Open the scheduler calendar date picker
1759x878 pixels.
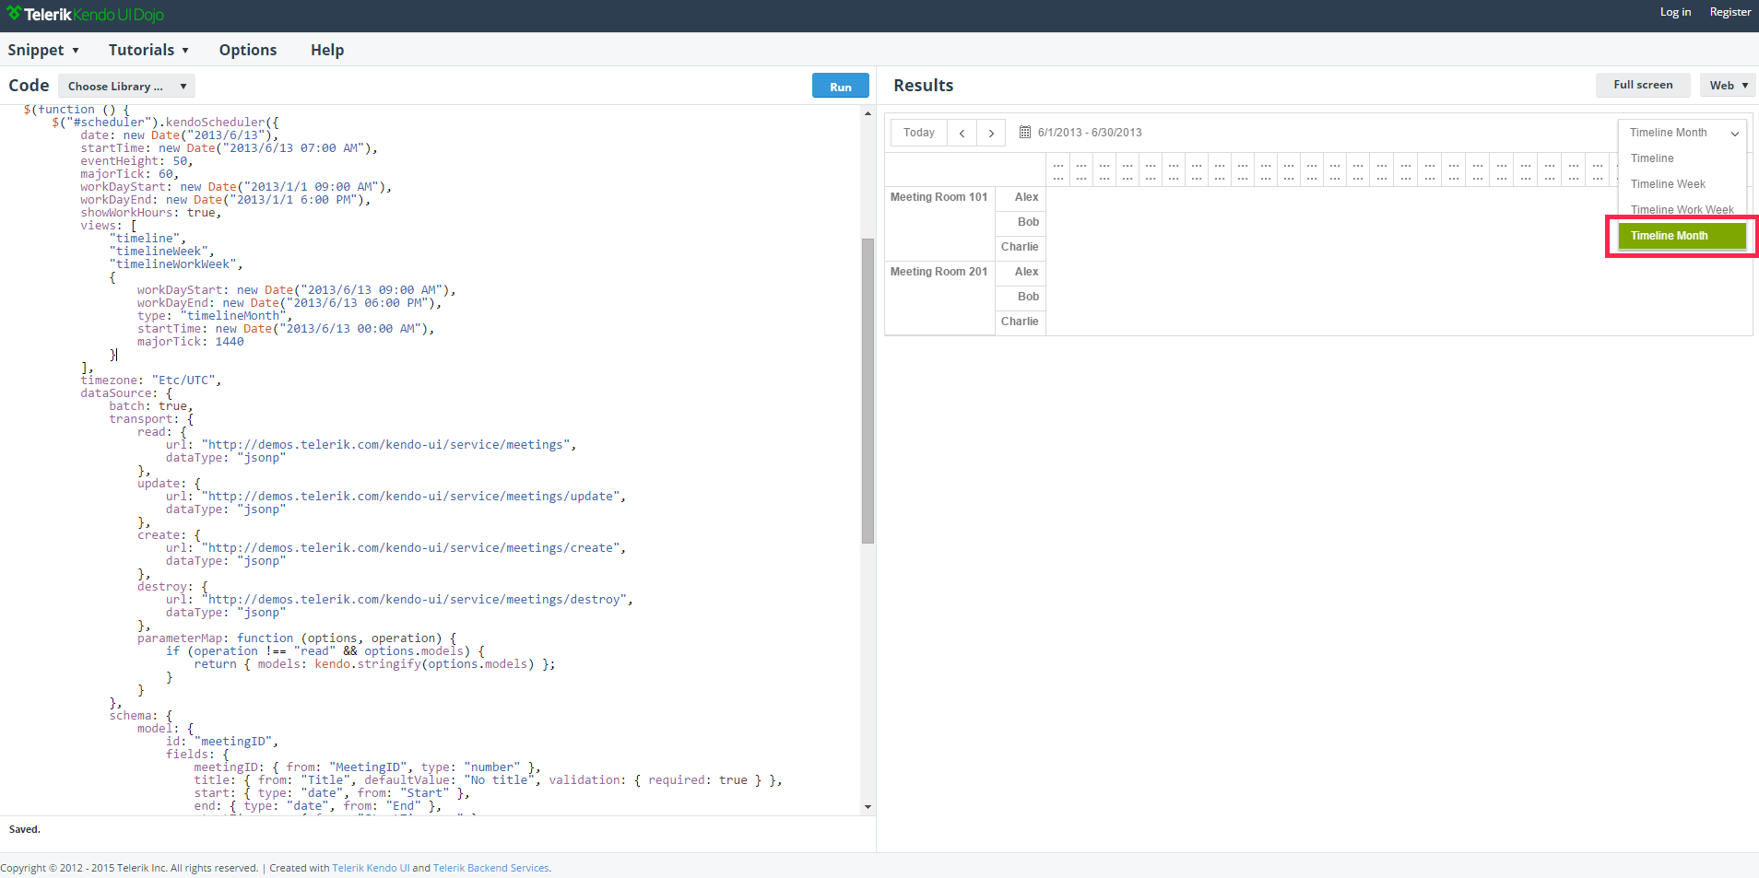(x=1025, y=133)
